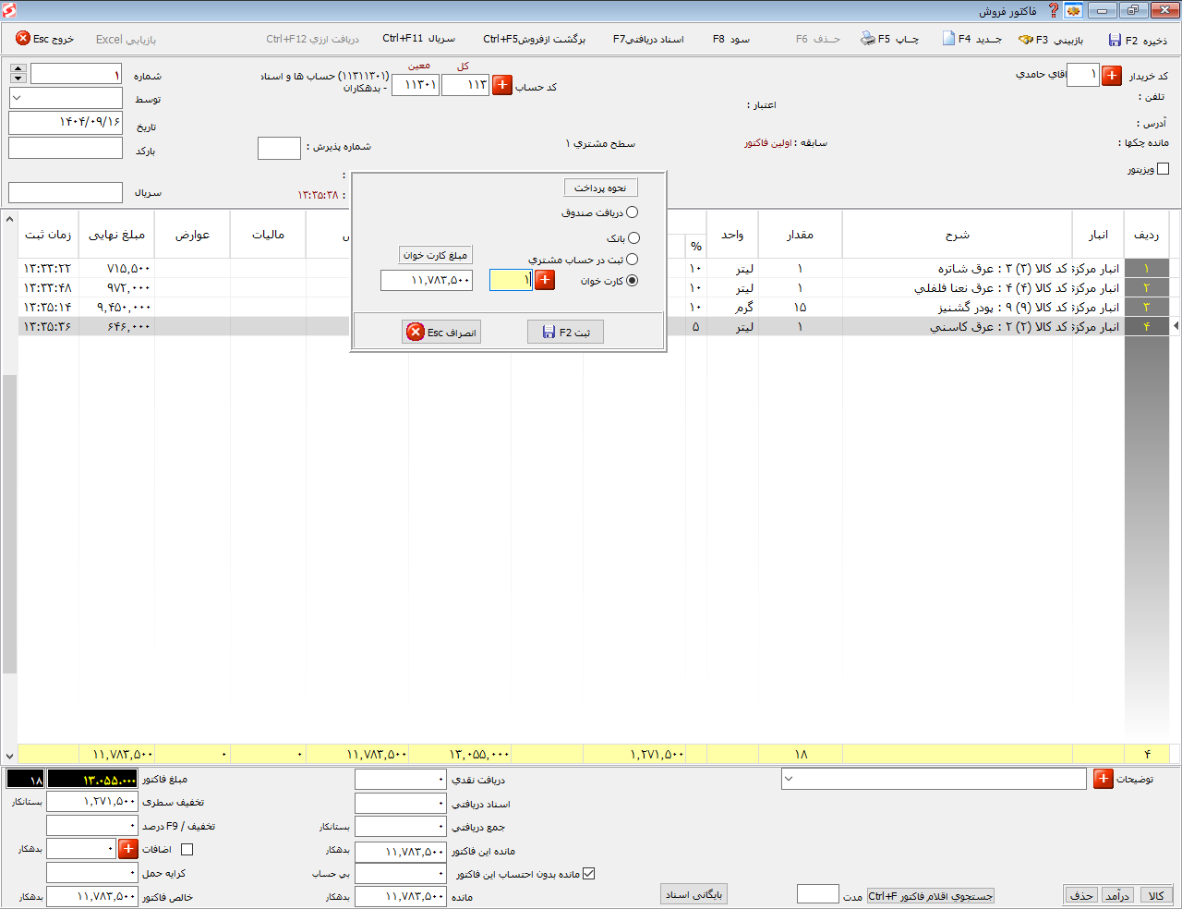Viewport: 1182px width, 909px height.
Task: Click the red plus next to توضیحات
Action: 1103,779
